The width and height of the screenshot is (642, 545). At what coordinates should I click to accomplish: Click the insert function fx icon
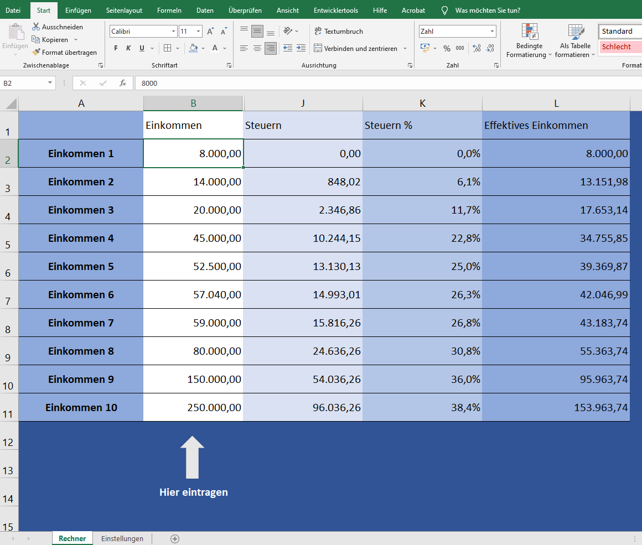[x=123, y=83]
